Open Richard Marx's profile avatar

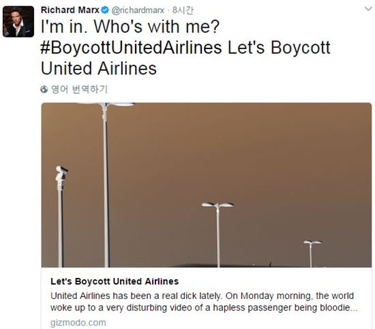tap(18, 22)
